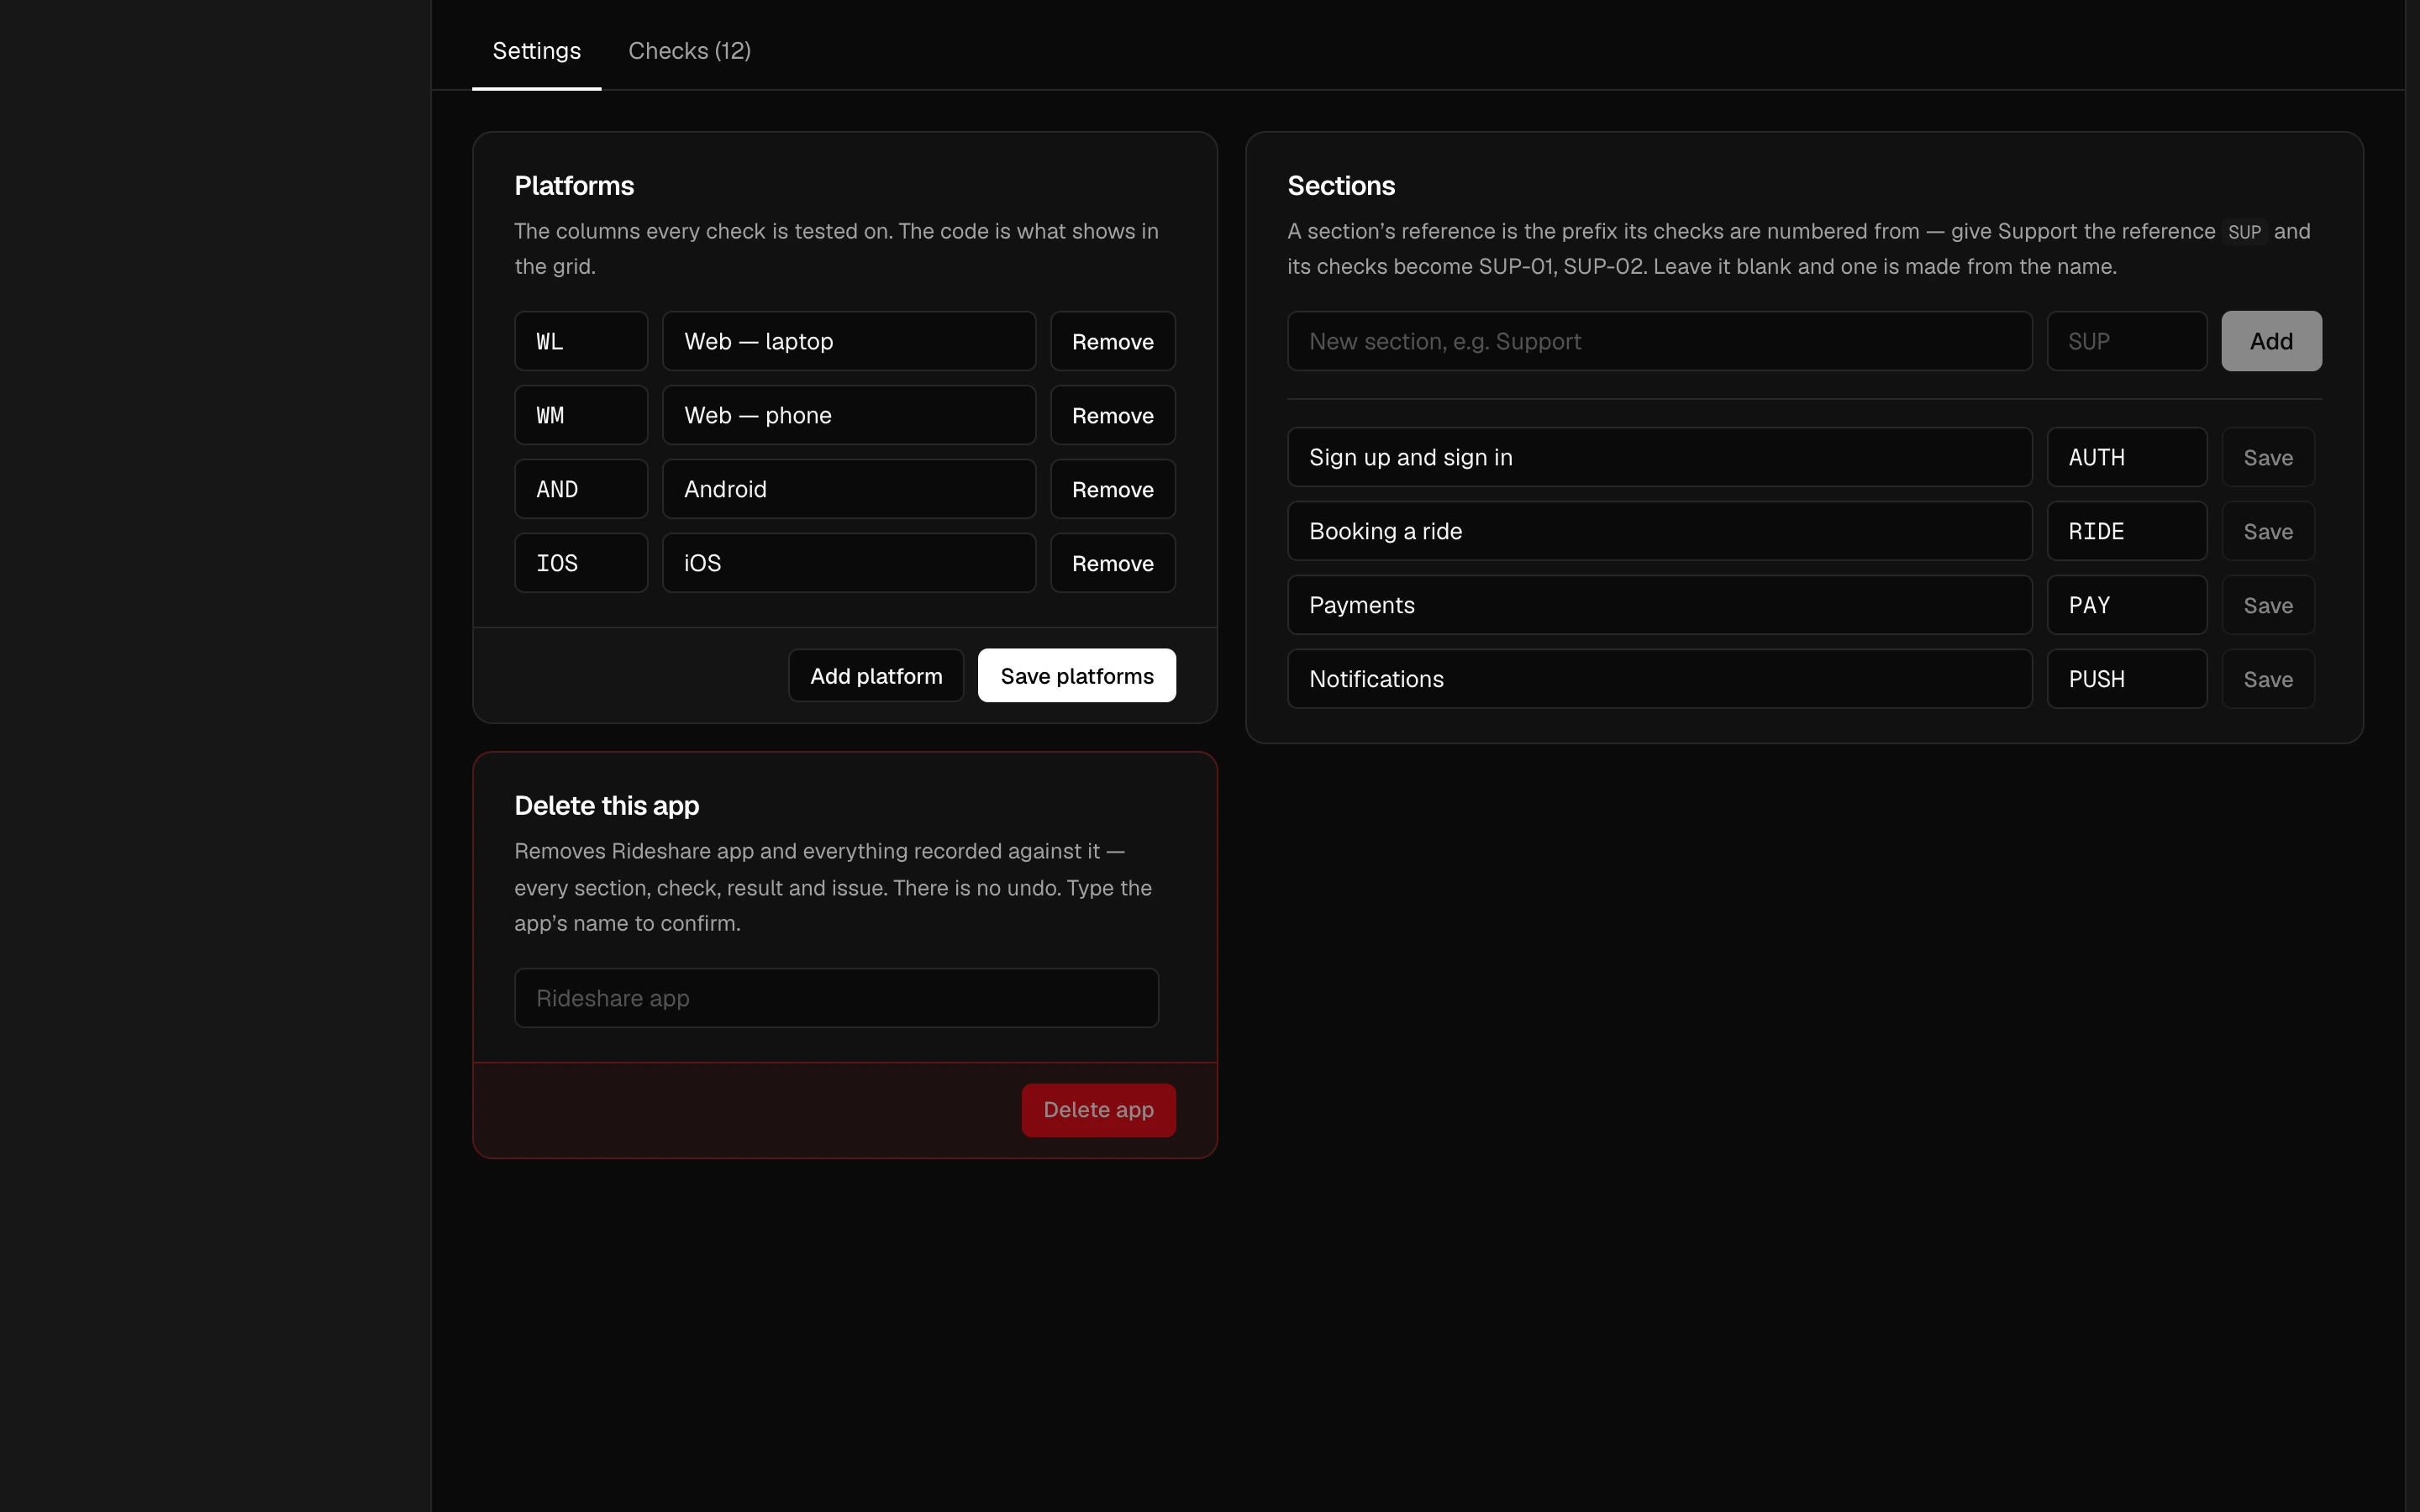Open the Checks (12) tab
2420x1512 pixels.
click(x=689, y=50)
